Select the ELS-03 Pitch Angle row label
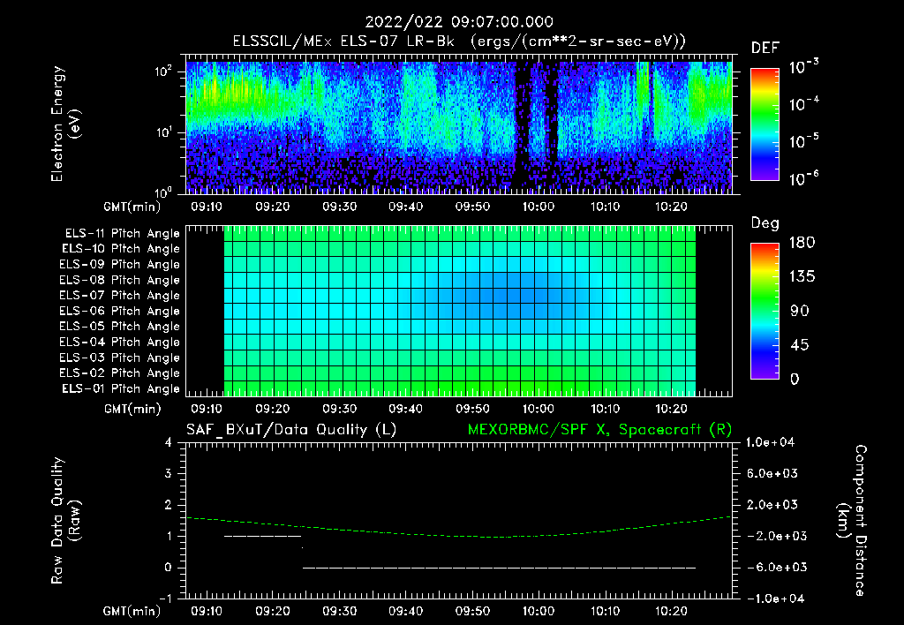The width and height of the screenshot is (904, 625). click(x=120, y=358)
